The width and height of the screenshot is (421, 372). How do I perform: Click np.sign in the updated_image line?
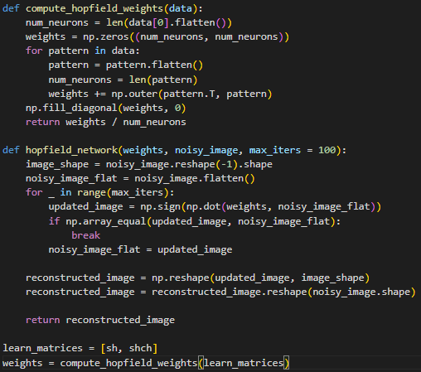point(160,206)
